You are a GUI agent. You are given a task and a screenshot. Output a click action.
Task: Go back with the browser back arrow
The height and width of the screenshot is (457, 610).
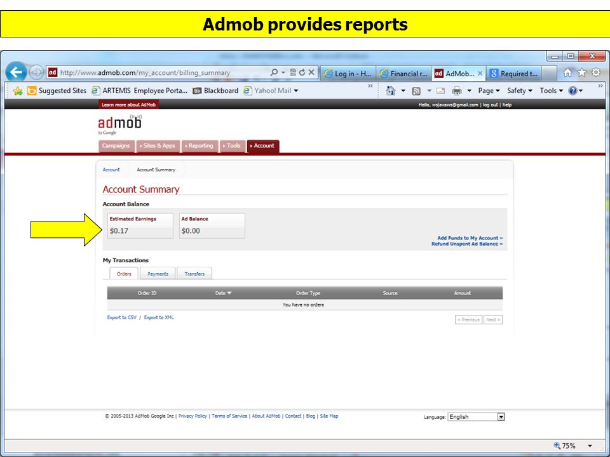(16, 72)
